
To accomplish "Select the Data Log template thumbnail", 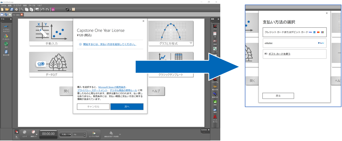I will coord(51,65).
